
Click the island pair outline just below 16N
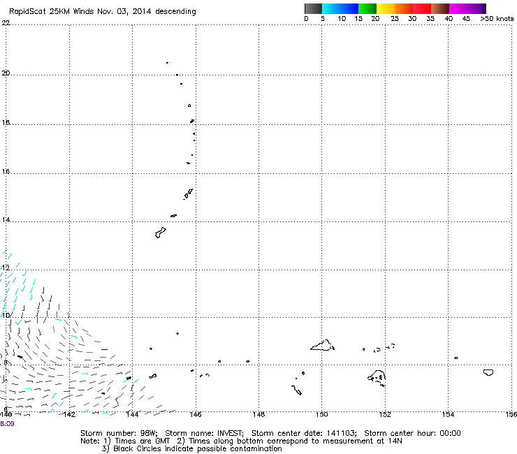[x=188, y=194]
